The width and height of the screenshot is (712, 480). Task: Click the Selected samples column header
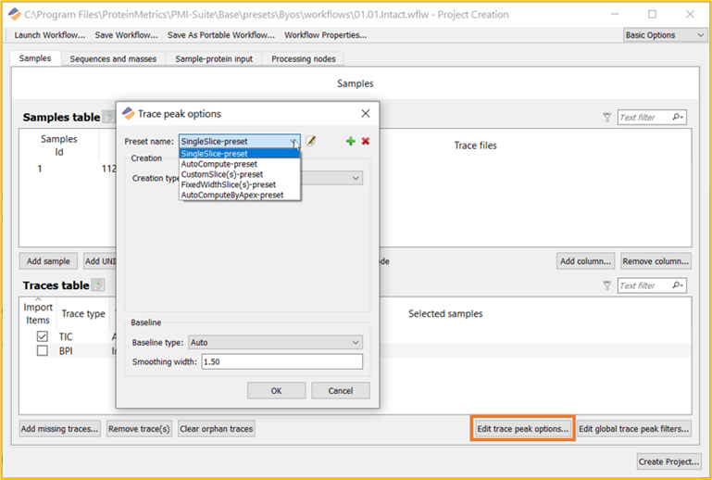(x=445, y=313)
